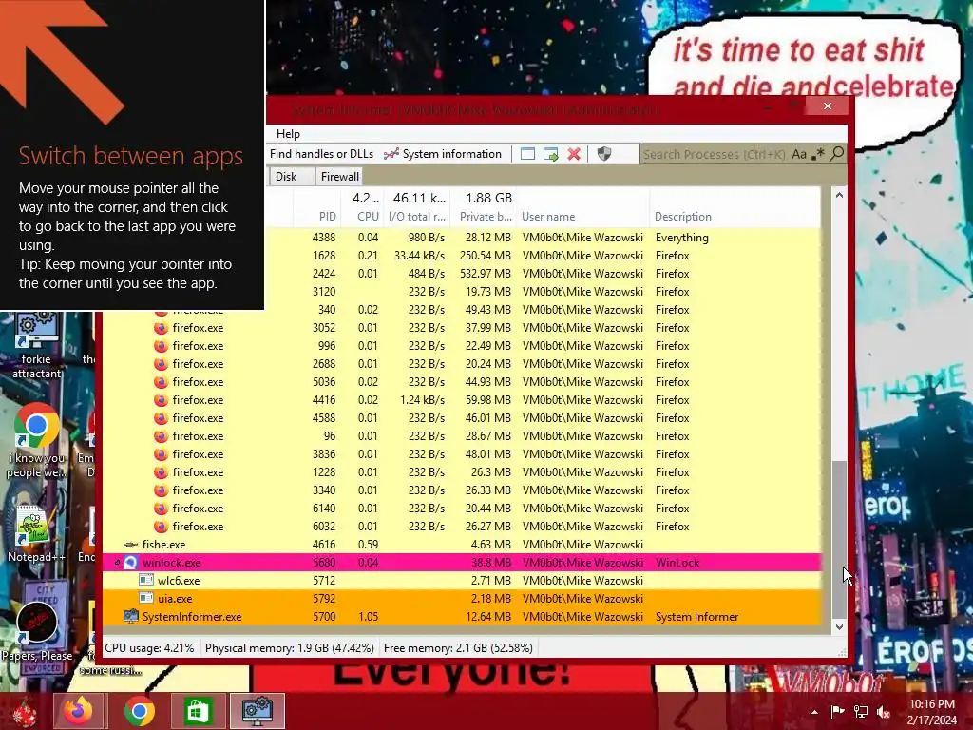Click the wlc6.exe process icon
973x730 pixels.
[145, 581]
